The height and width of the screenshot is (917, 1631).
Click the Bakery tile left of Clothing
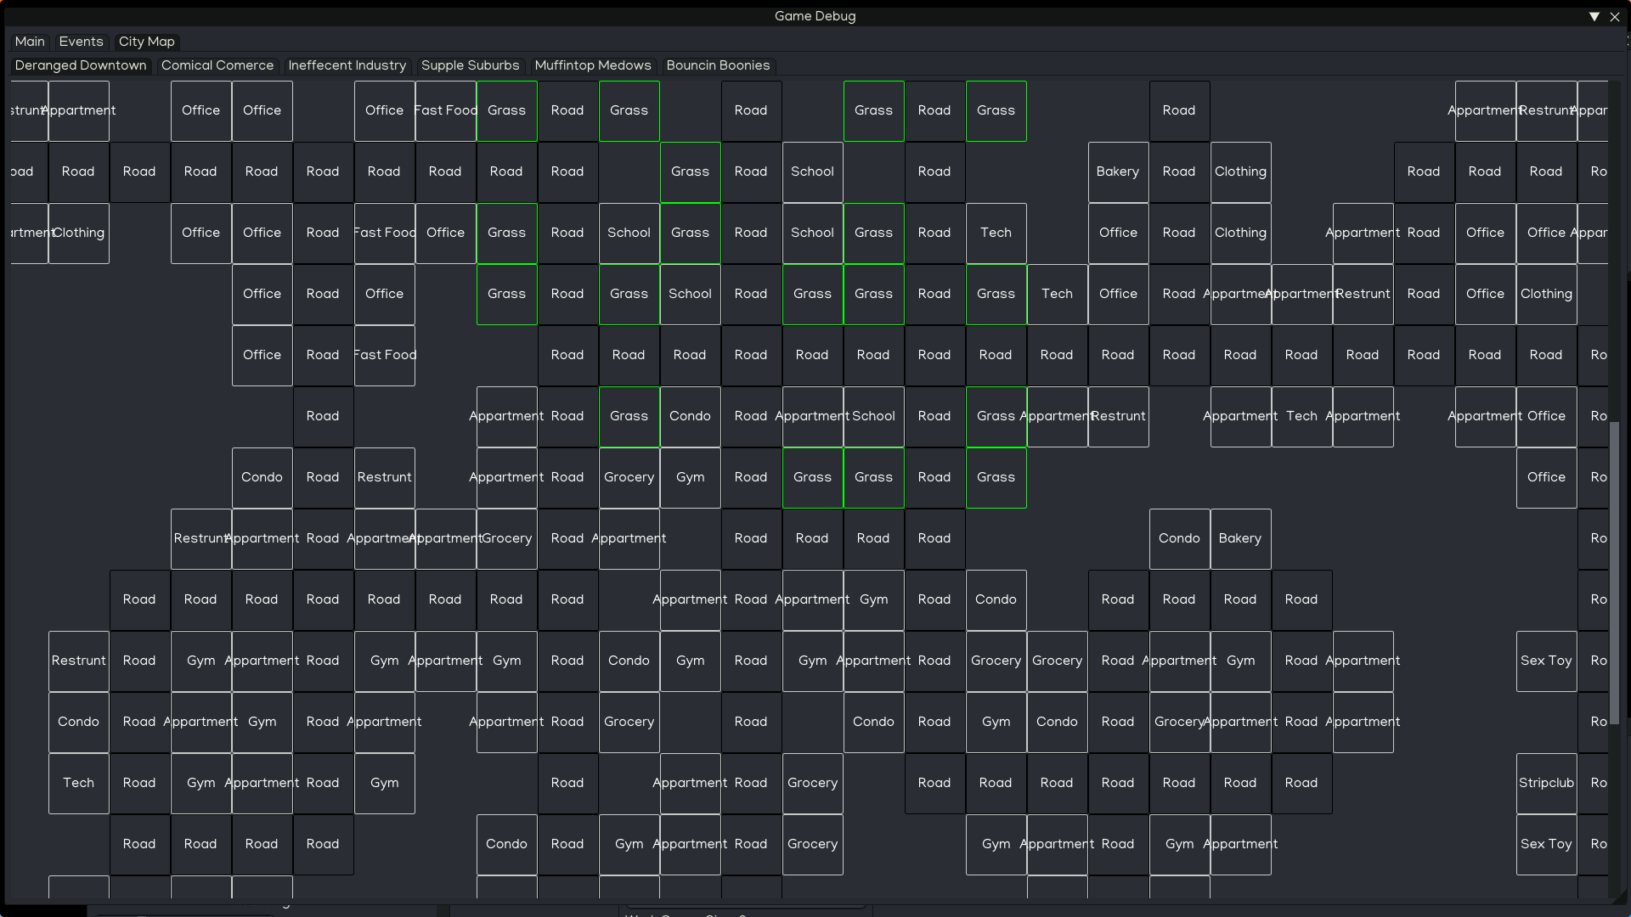(x=1118, y=172)
